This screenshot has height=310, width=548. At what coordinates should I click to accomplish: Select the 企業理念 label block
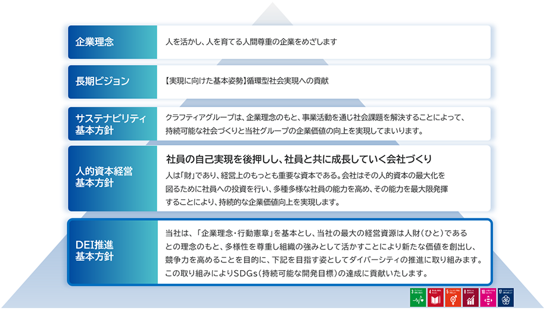tap(113, 42)
